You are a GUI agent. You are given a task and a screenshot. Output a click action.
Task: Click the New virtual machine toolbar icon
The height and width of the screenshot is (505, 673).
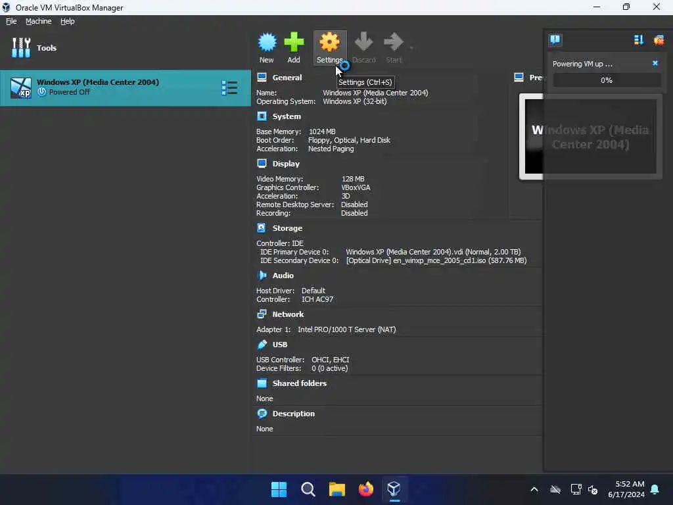[x=267, y=42]
